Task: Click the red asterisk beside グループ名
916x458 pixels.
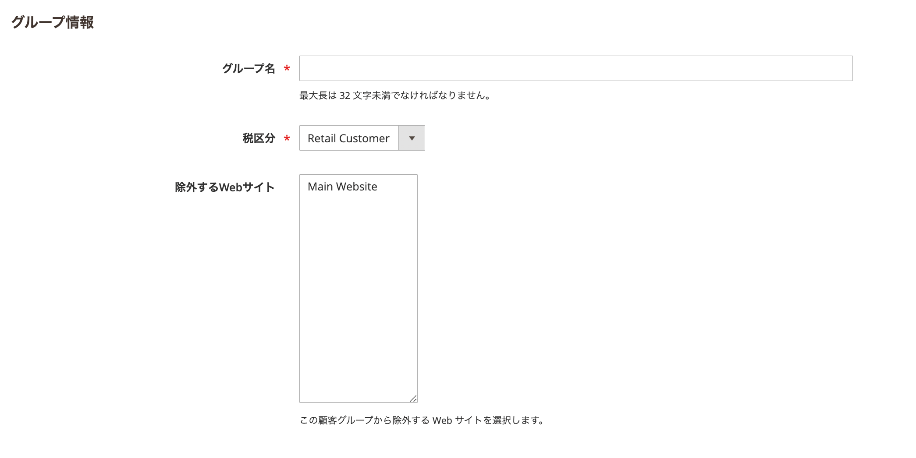Action: coord(287,68)
